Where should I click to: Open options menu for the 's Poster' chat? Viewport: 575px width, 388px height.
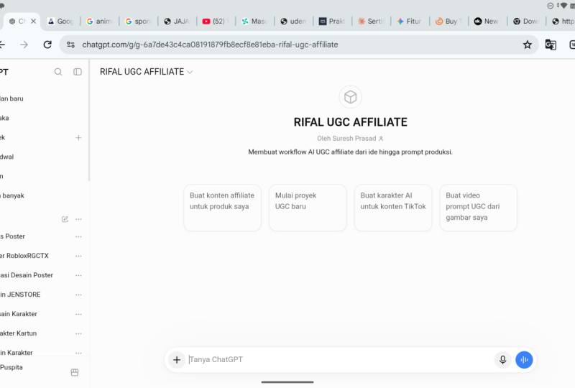[x=78, y=236]
